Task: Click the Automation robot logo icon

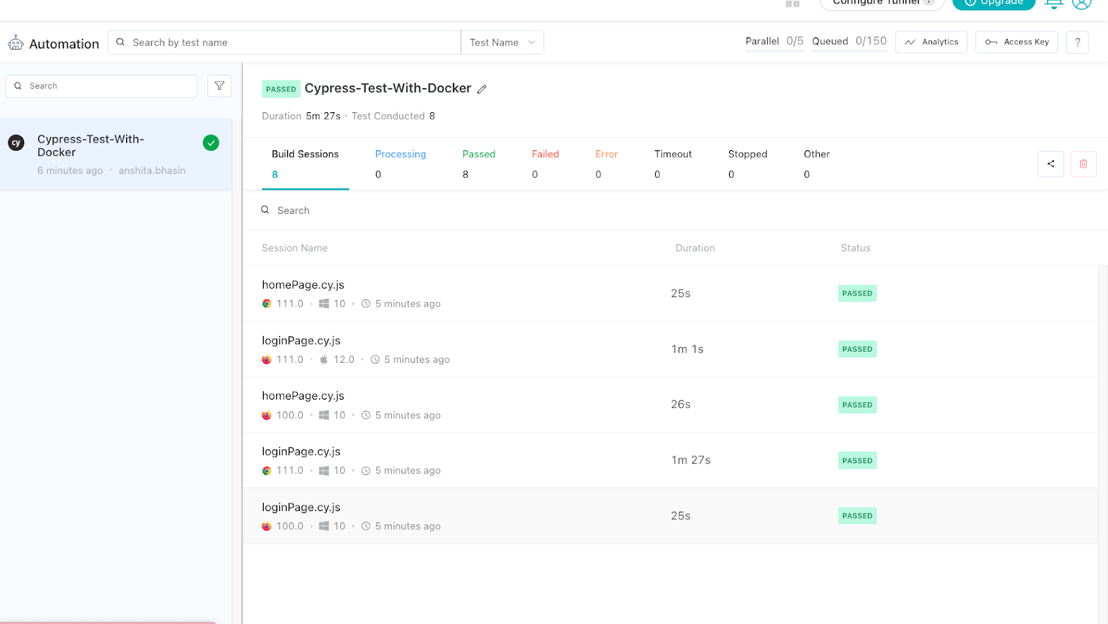Action: (15, 43)
